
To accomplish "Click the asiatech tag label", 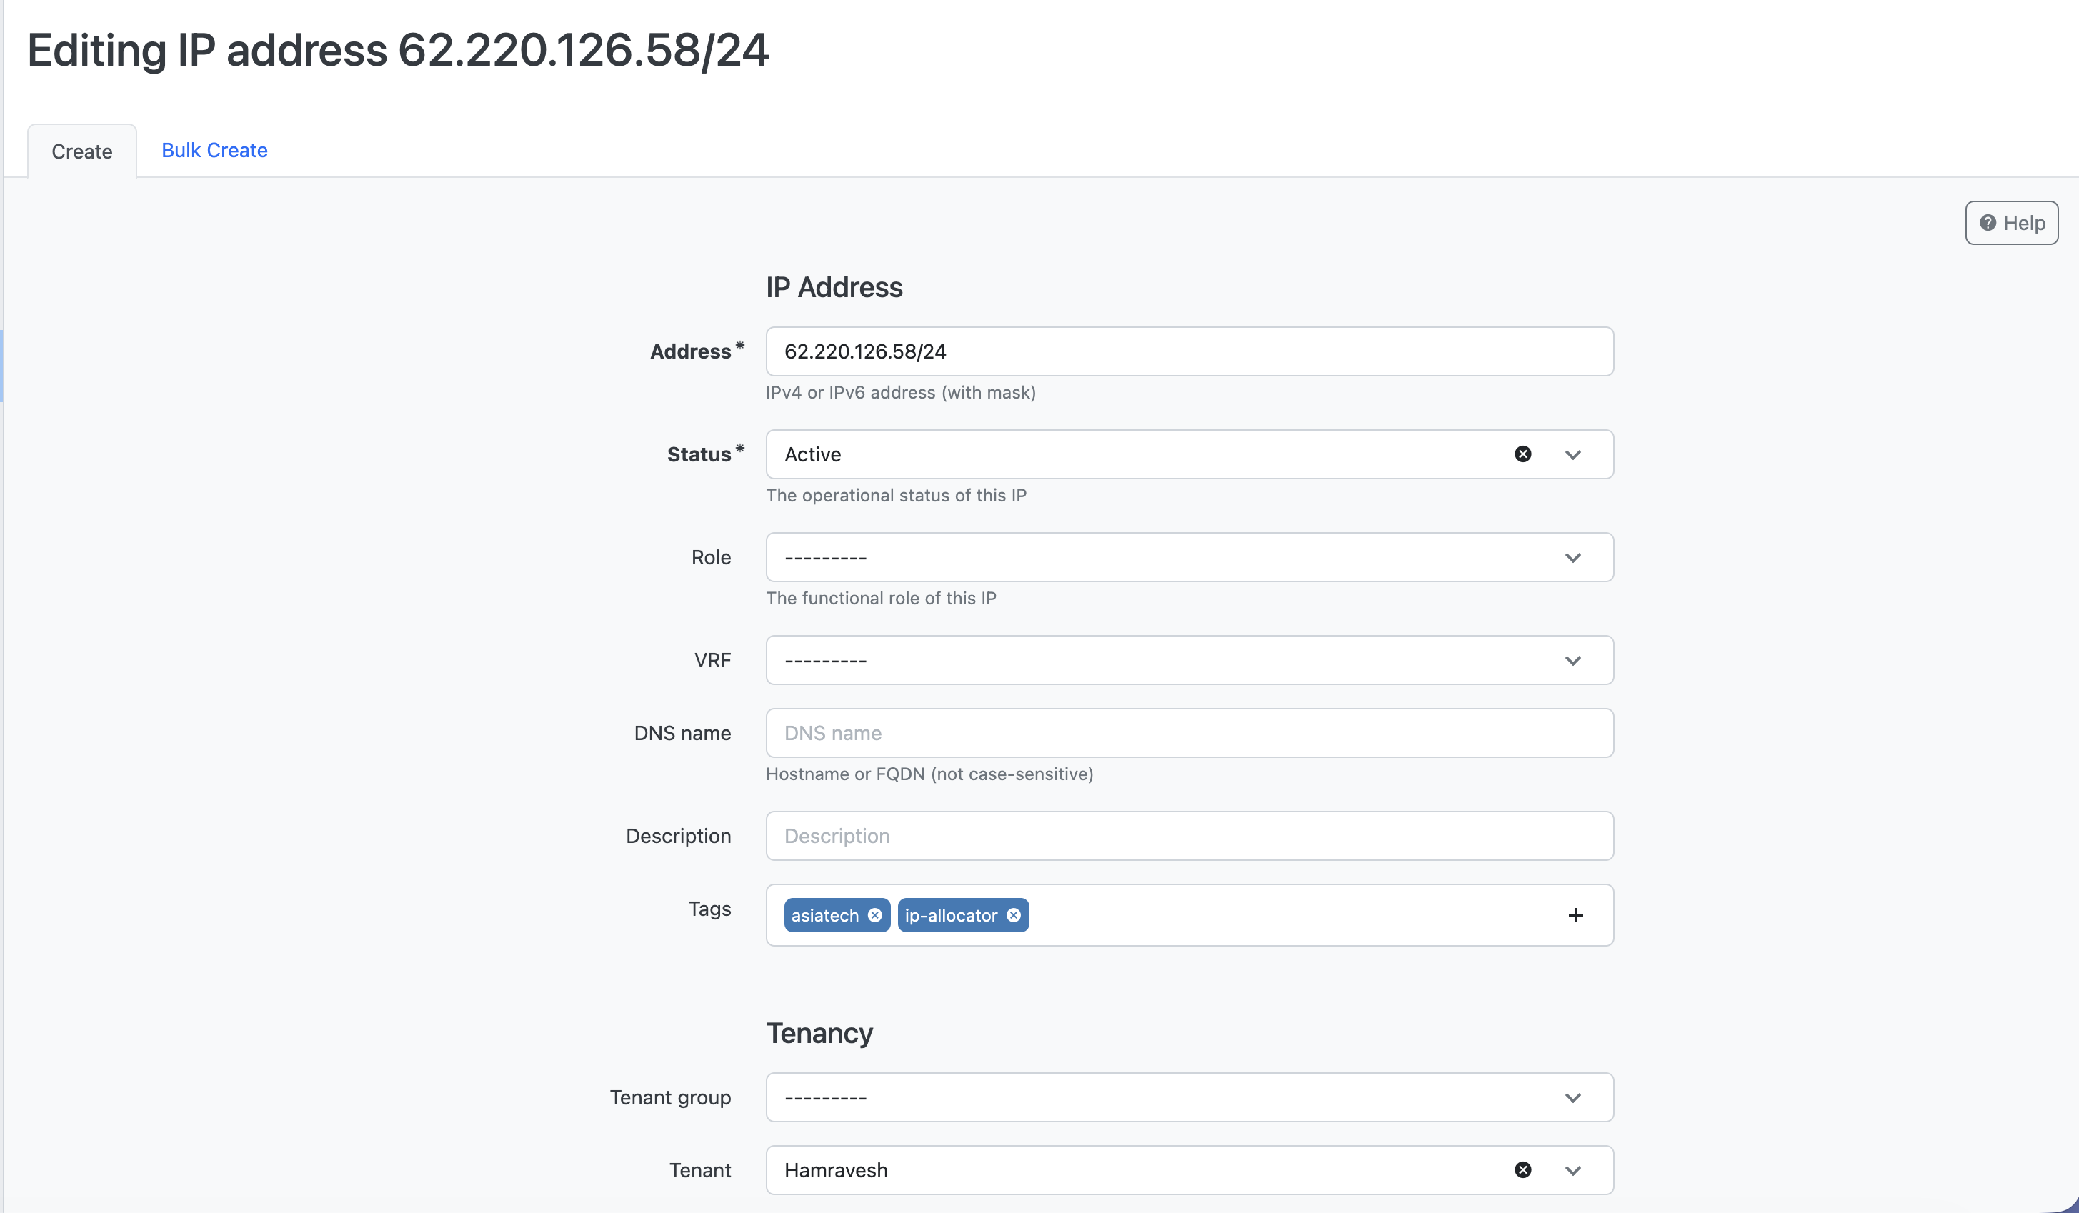I will (x=825, y=915).
